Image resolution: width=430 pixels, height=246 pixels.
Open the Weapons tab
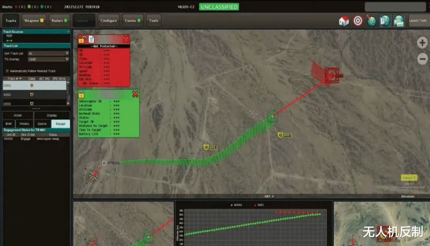[34, 21]
